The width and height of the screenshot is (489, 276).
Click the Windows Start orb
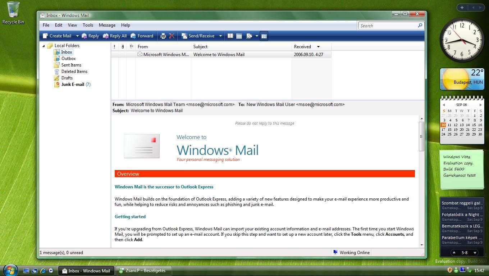click(x=10, y=270)
